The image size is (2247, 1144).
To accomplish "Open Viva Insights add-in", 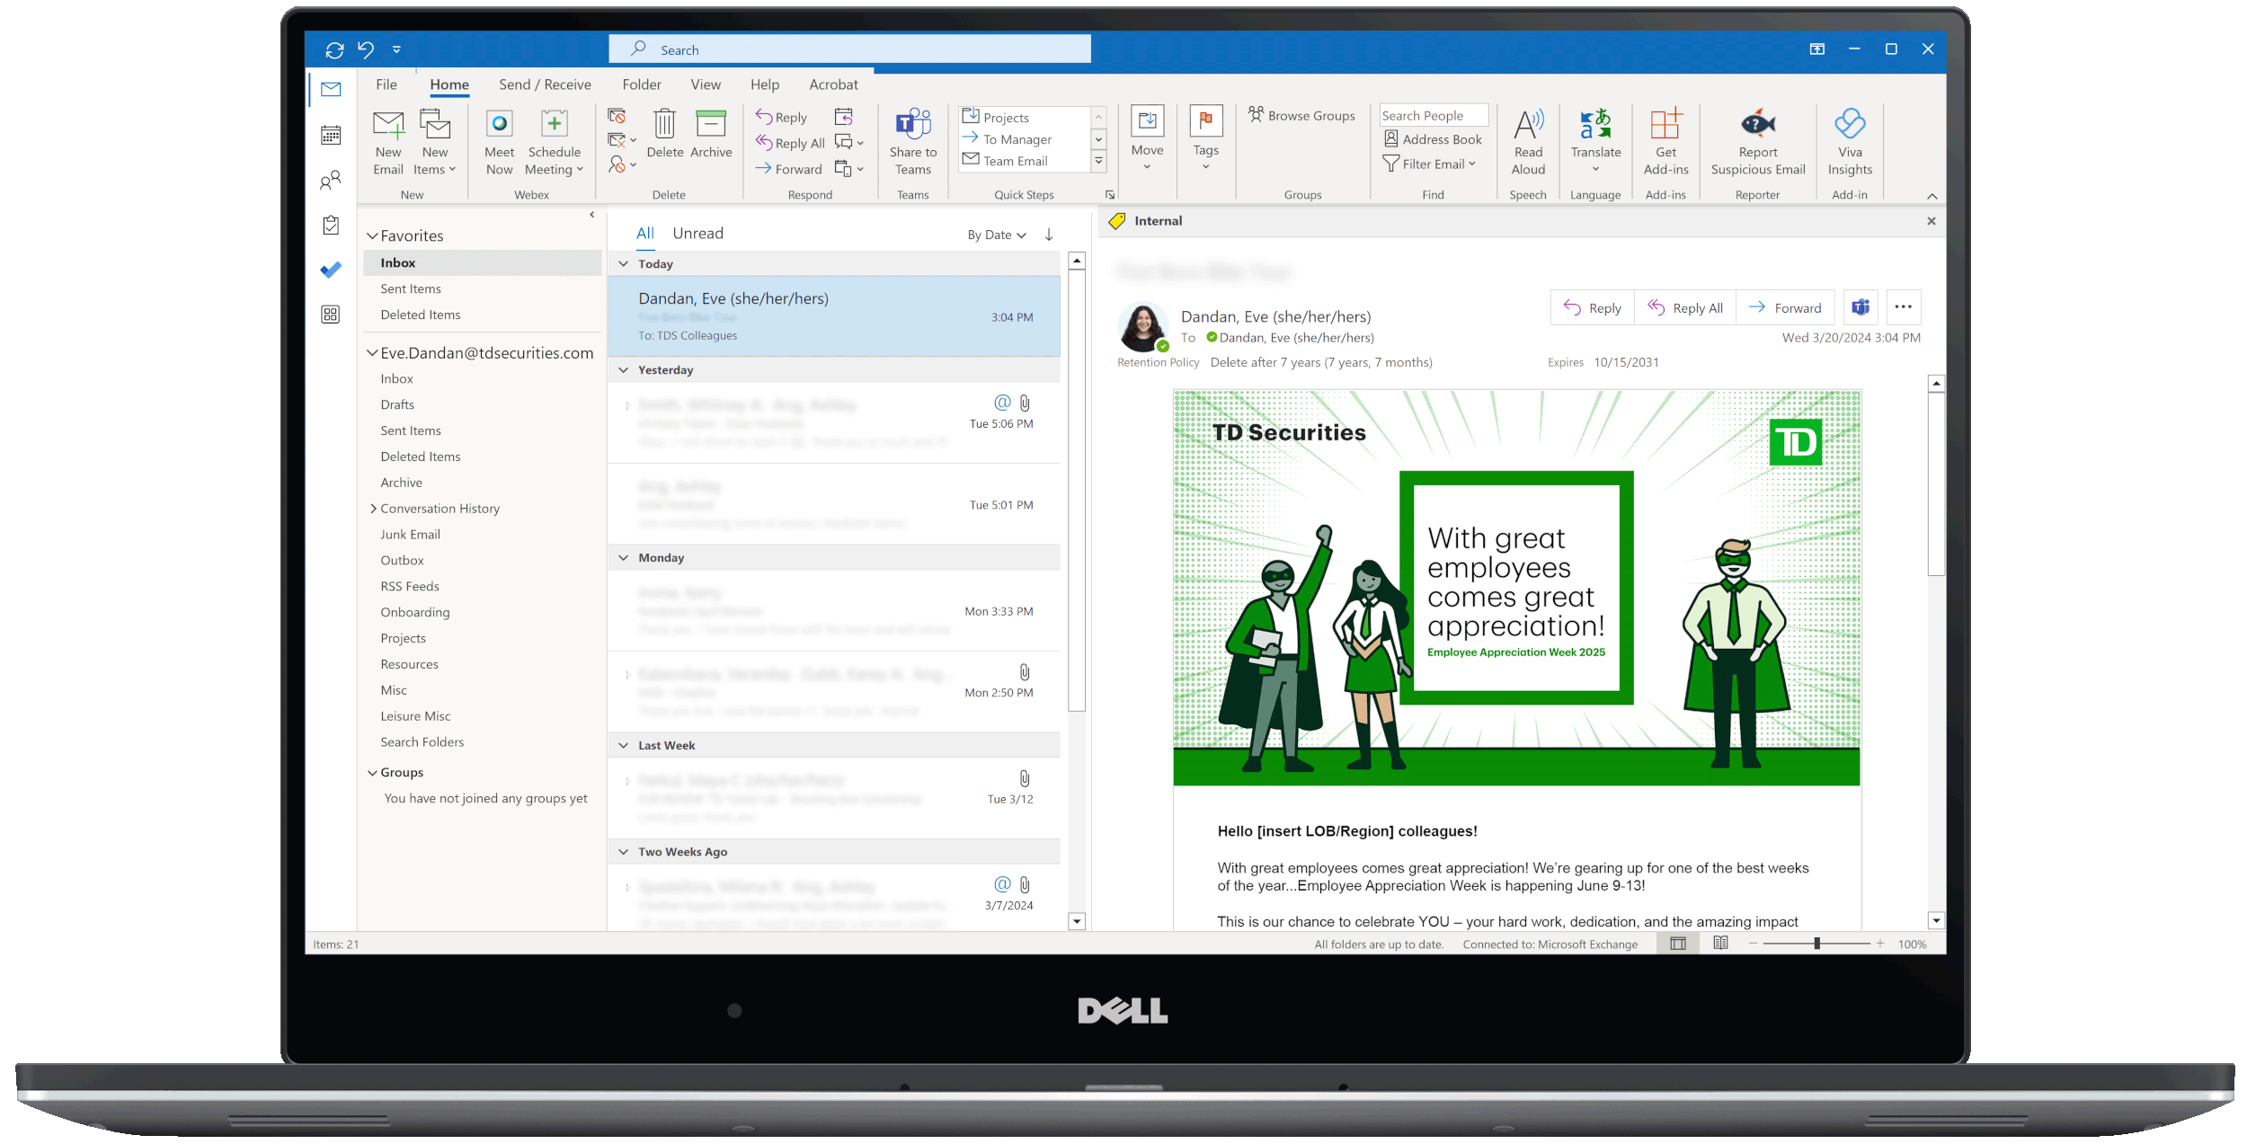I will (x=1849, y=125).
